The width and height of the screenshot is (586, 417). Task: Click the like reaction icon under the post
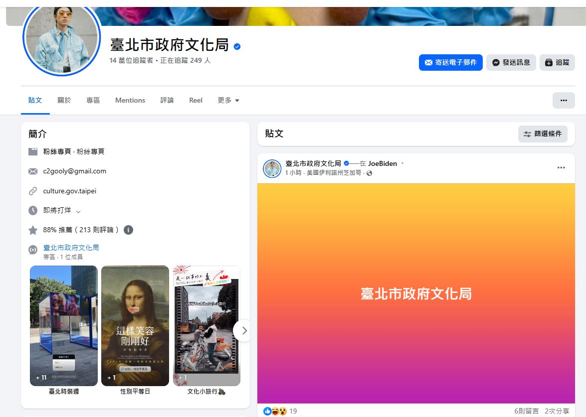(x=267, y=411)
